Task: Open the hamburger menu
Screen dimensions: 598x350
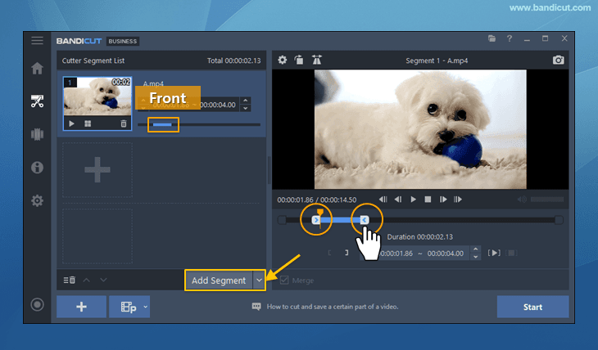Action: click(x=37, y=40)
